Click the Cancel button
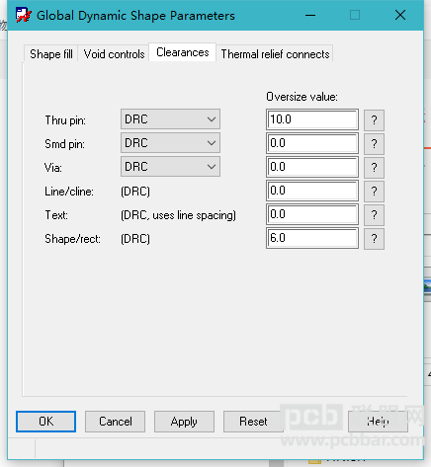The width and height of the screenshot is (431, 467). pyautogui.click(x=115, y=422)
